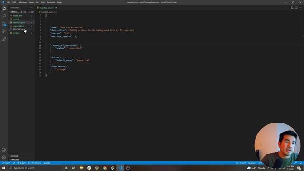The width and height of the screenshot is (304, 171).
Task: Open the weather widget showing 44°F Cloudy
Action: click(256, 168)
